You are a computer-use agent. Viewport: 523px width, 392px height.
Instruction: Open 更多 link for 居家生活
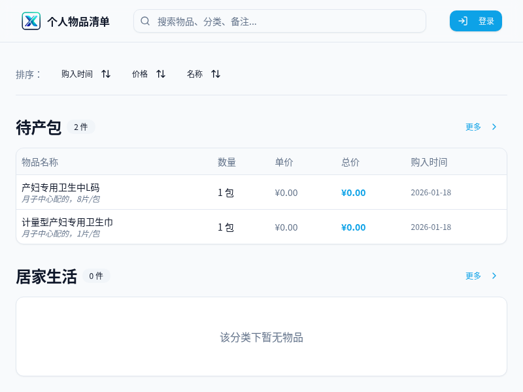click(473, 276)
